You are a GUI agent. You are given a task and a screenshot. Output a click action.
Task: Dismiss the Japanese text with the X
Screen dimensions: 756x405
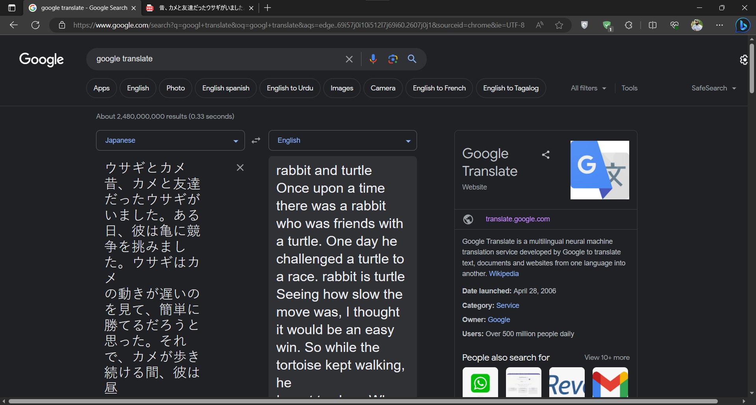click(x=240, y=167)
